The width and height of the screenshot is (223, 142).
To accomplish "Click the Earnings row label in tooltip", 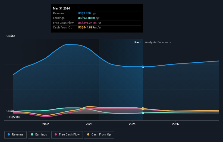I will tap(59, 18).
